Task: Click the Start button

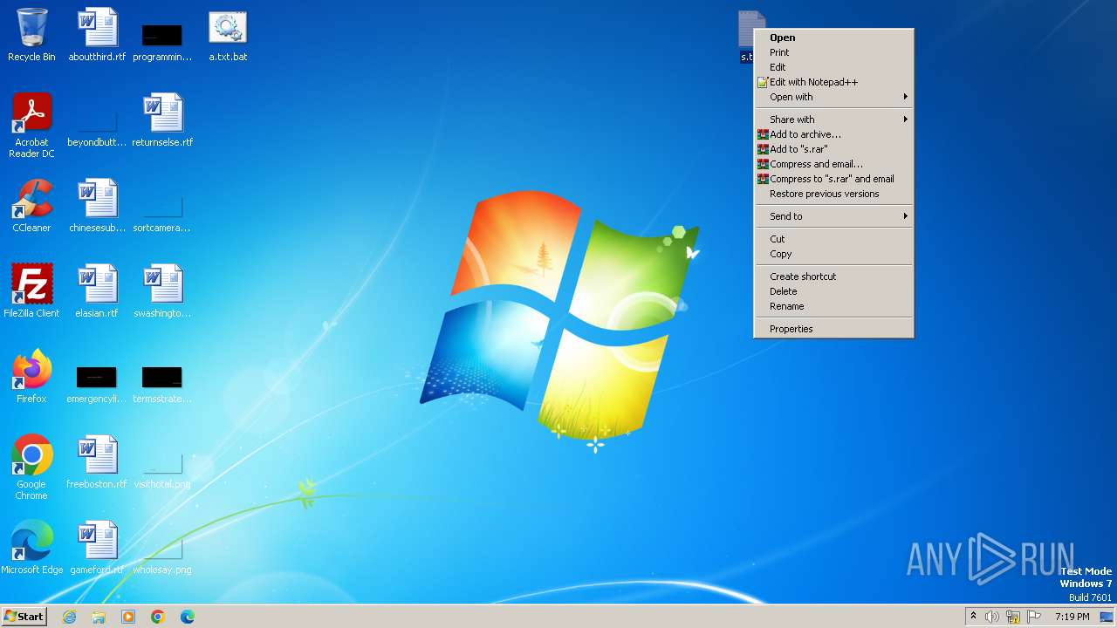Action: point(24,617)
